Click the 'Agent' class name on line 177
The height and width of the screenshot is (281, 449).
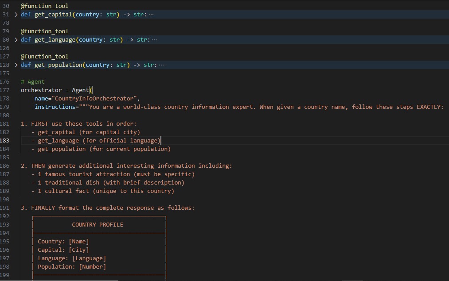pos(80,90)
